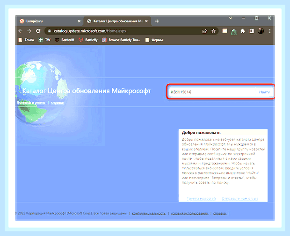The width and height of the screenshot is (290, 236).
Task: Open the справка link under the title
Action: [x=57, y=102]
